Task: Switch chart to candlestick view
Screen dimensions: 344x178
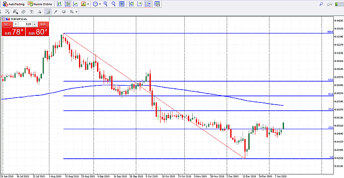Action: tap(67, 4)
